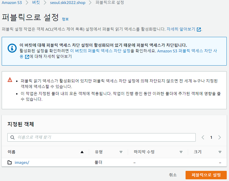Click breadcrumb chevron after Amazon S3

(x=27, y=3)
